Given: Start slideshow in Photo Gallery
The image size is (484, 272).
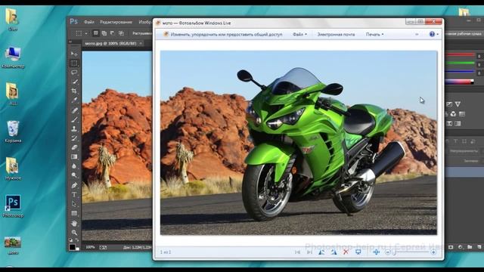Looking at the screenshot, I should tap(358, 252).
